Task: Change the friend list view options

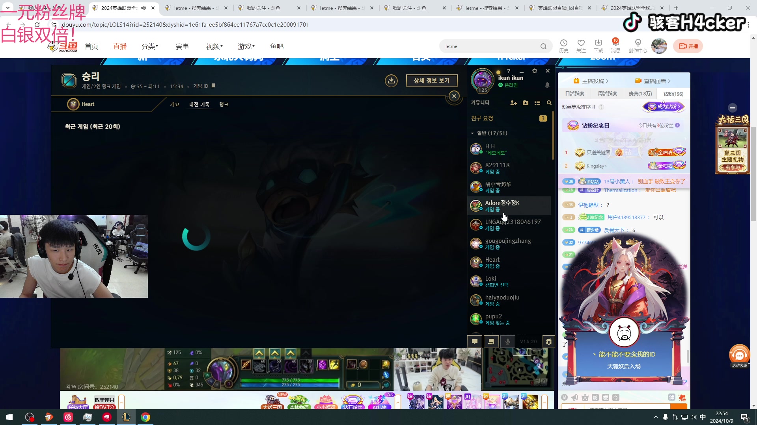Action: click(537, 103)
